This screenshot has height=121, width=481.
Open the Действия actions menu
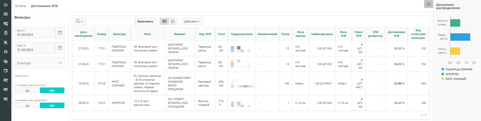tap(192, 21)
